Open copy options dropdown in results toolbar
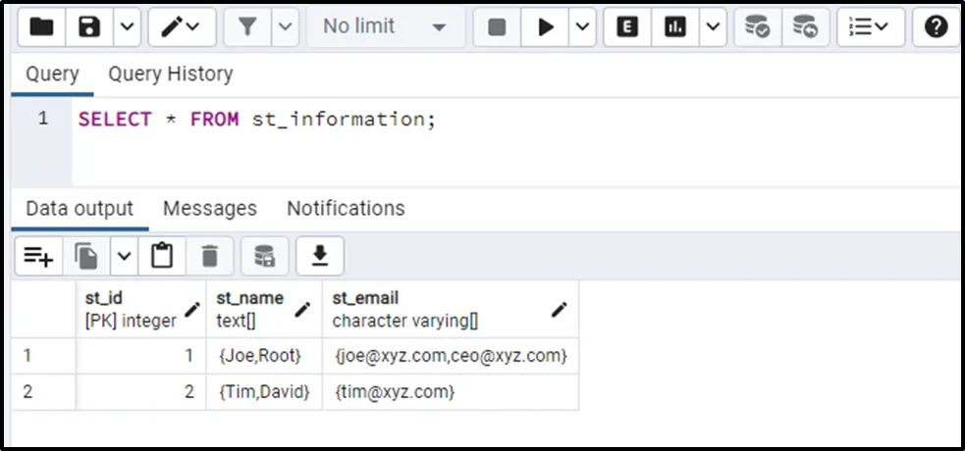This screenshot has height=451, width=965. coord(124,256)
